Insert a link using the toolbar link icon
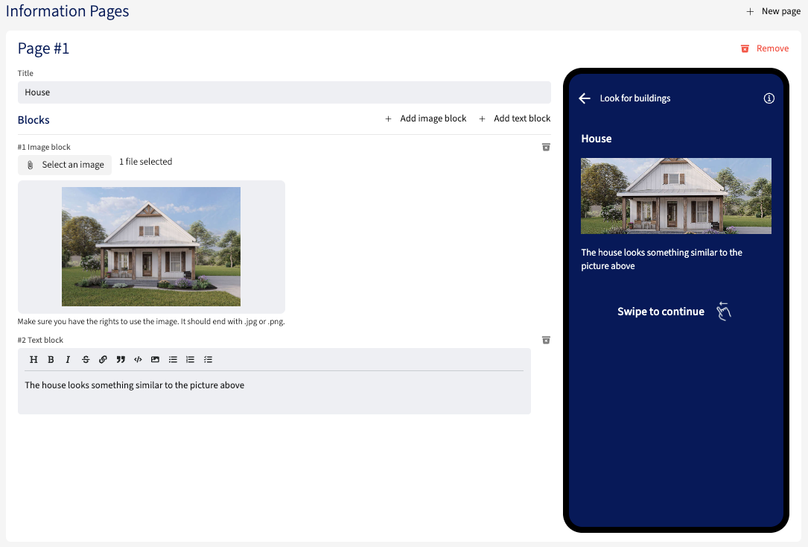Image resolution: width=808 pixels, height=547 pixels. click(103, 359)
